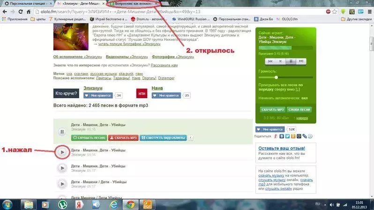
Task: Read the full Элизиум biography link
Action: point(129,44)
